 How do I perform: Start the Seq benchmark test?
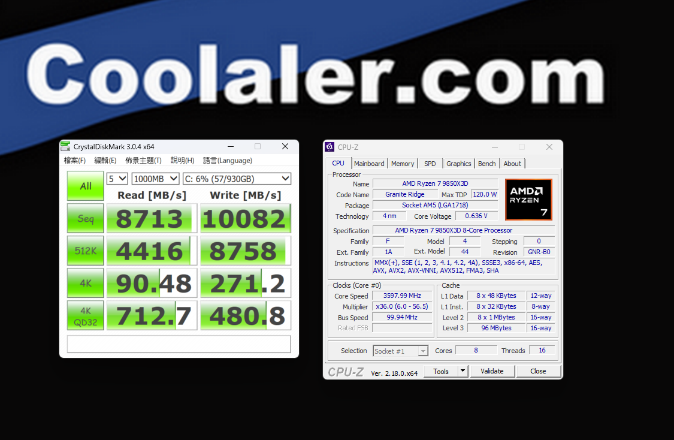pyautogui.click(x=86, y=218)
